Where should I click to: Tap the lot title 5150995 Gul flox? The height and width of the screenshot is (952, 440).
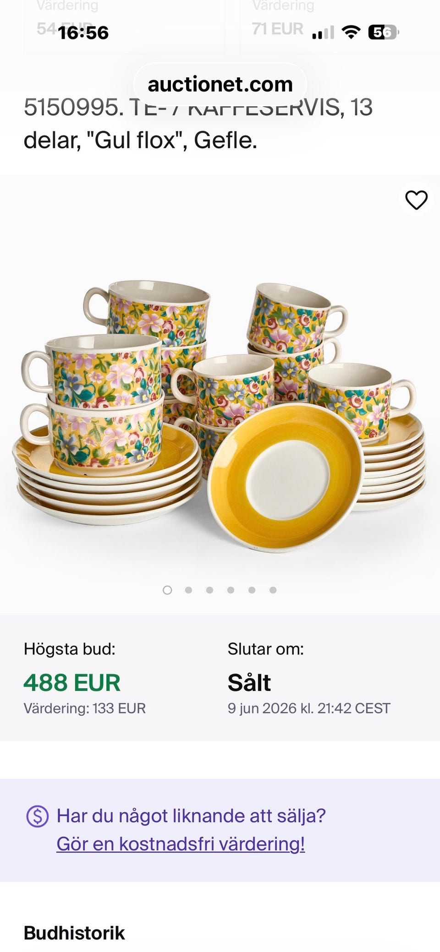(x=198, y=124)
